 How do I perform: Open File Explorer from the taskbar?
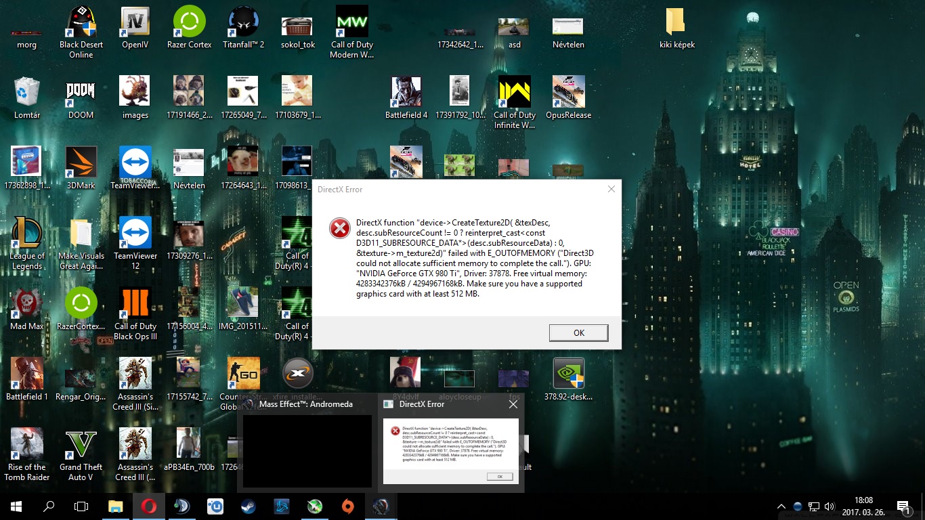tap(116, 506)
